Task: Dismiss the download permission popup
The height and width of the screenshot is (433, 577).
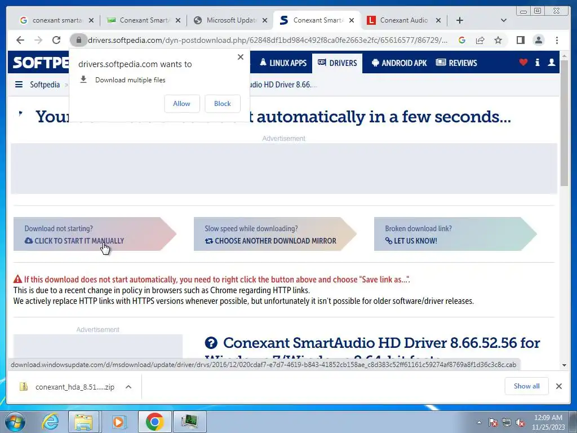Action: point(241,57)
